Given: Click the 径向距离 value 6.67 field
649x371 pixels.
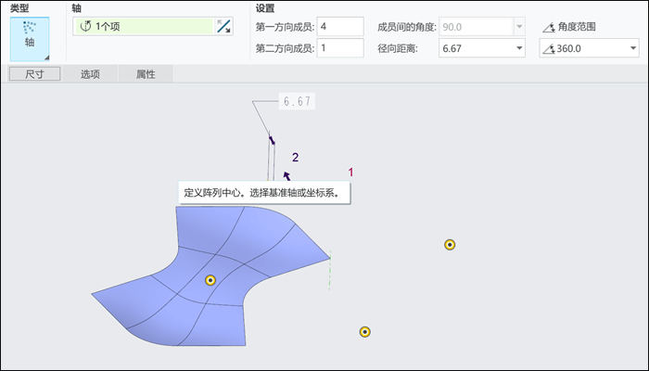Looking at the screenshot, I should [477, 48].
